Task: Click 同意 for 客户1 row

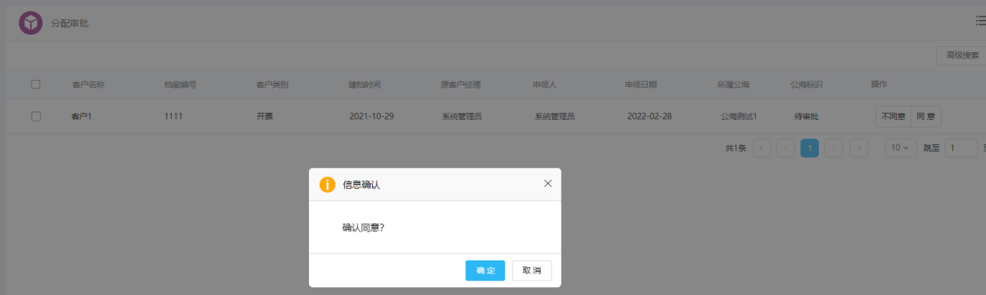Action: pyautogui.click(x=926, y=117)
